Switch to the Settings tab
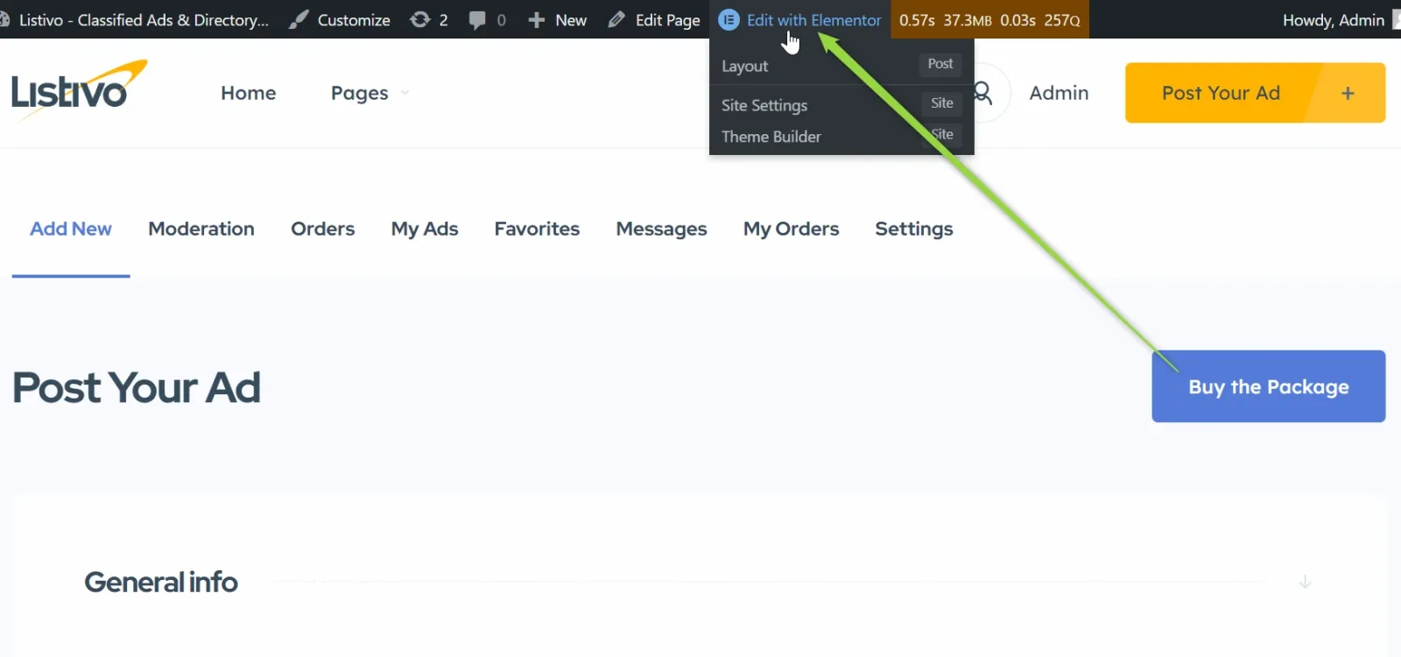Viewport: 1401px width, 657px height. pyautogui.click(x=914, y=229)
